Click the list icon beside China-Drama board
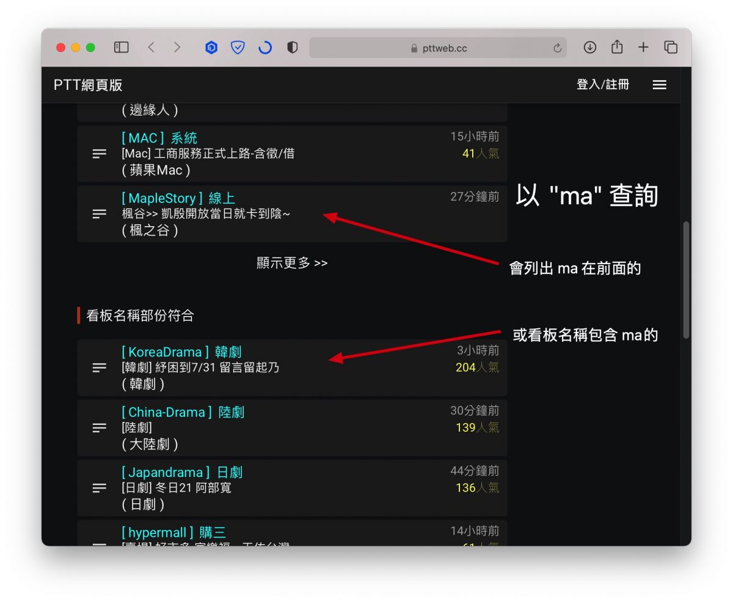The image size is (733, 601). coord(99,427)
